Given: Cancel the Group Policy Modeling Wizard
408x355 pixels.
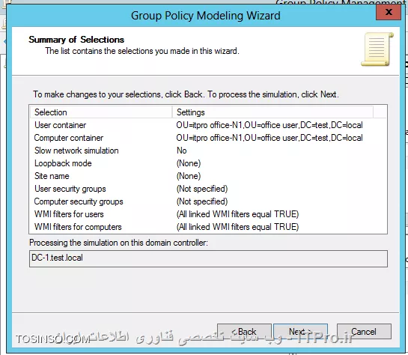Looking at the screenshot, I should [364, 331].
